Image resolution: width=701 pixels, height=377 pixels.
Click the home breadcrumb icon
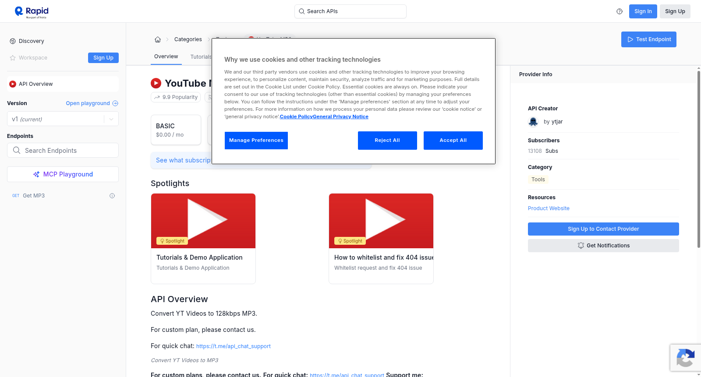coord(158,39)
